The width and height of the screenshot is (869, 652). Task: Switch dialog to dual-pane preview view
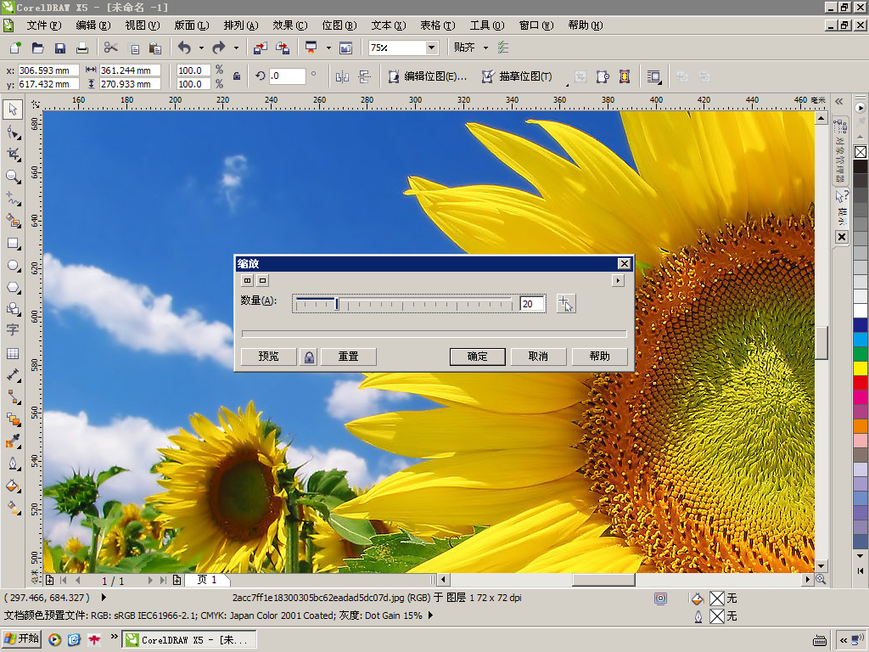tap(247, 280)
